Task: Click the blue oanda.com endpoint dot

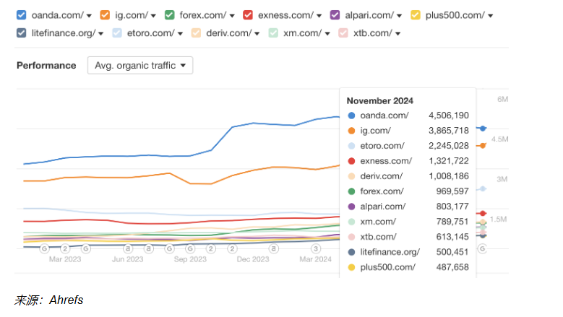Action: point(483,129)
